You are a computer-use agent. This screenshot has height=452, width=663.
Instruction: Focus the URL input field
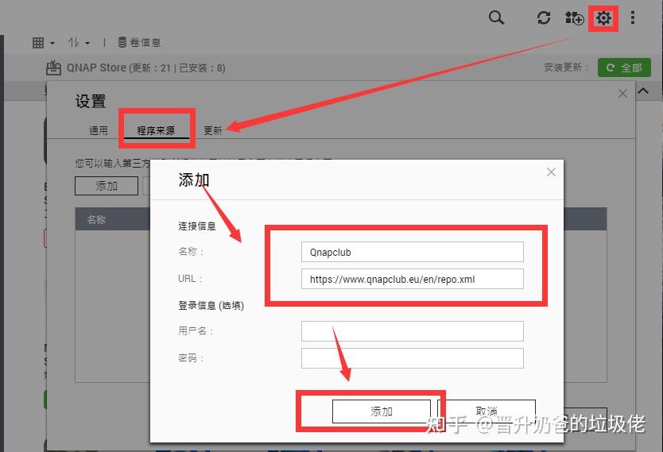coord(413,280)
